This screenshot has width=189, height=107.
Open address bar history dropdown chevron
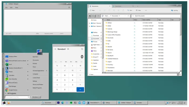pyautogui.click(x=125, y=16)
